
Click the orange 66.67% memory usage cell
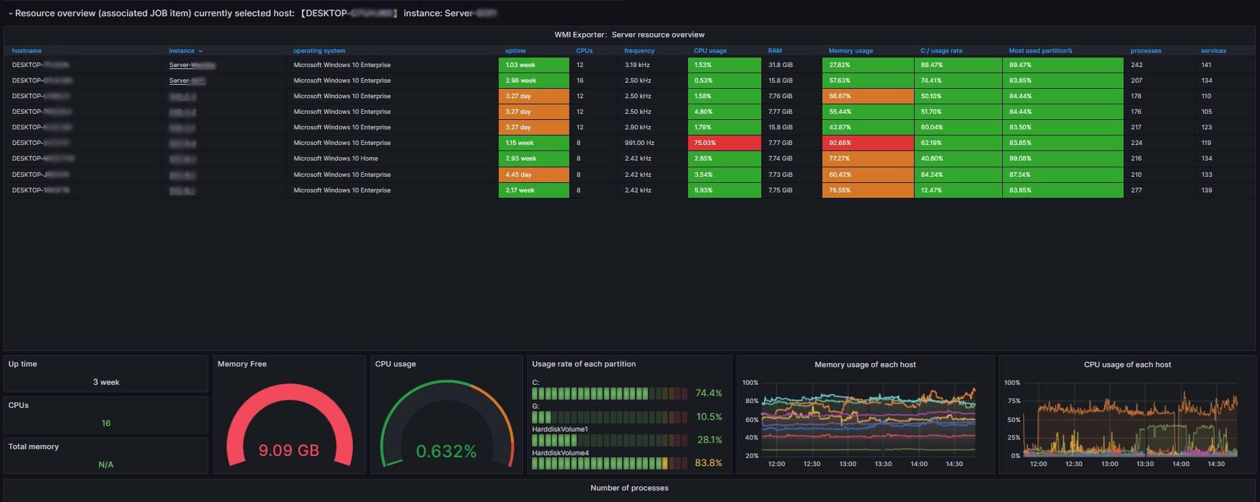[x=868, y=96]
